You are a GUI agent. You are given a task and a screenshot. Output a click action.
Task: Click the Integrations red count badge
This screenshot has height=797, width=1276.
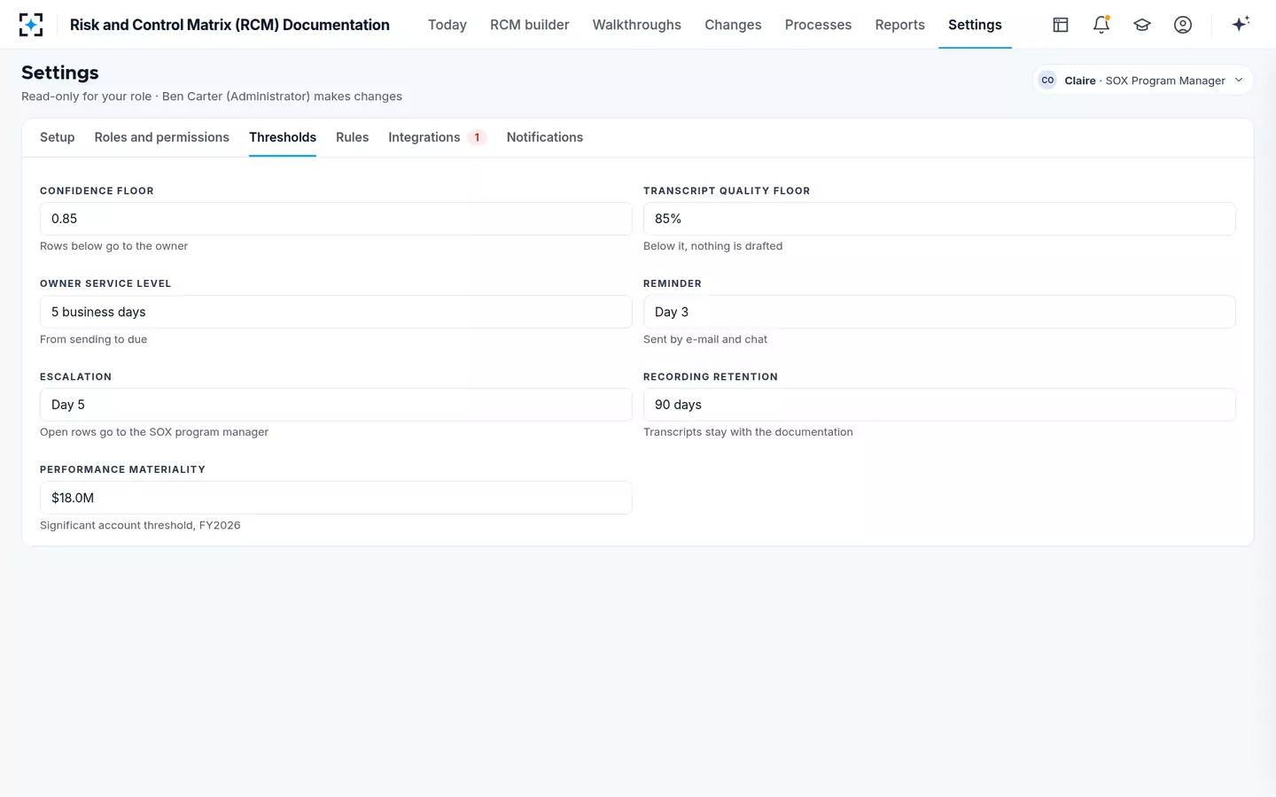(477, 137)
